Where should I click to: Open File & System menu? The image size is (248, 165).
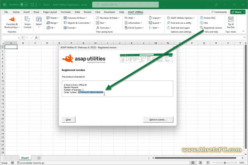pyautogui.click(x=134, y=28)
